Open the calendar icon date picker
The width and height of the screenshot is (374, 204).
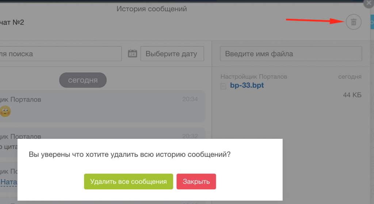[132, 54]
